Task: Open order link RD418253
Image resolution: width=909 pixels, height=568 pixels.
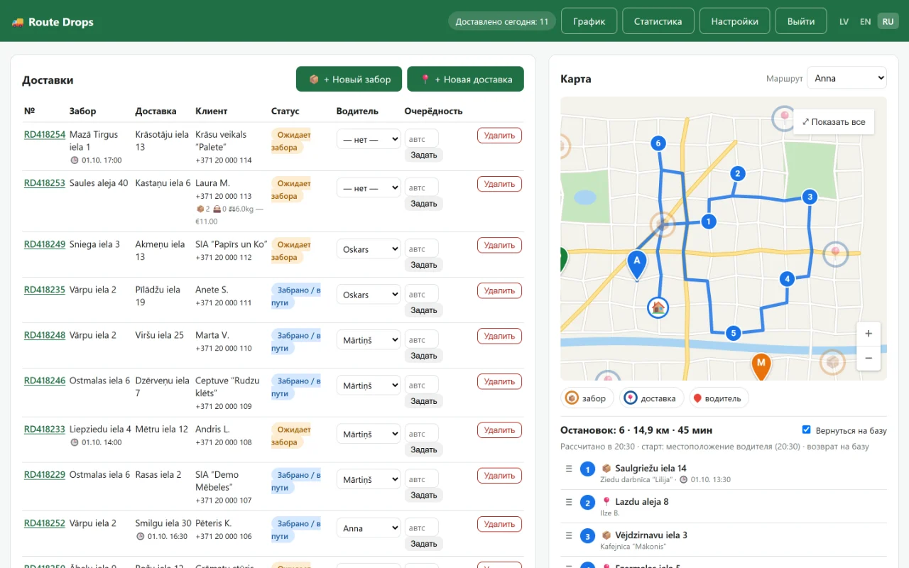Action: (x=45, y=183)
